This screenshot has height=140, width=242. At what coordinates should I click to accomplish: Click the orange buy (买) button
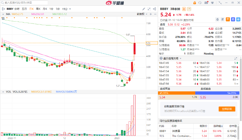228,19
